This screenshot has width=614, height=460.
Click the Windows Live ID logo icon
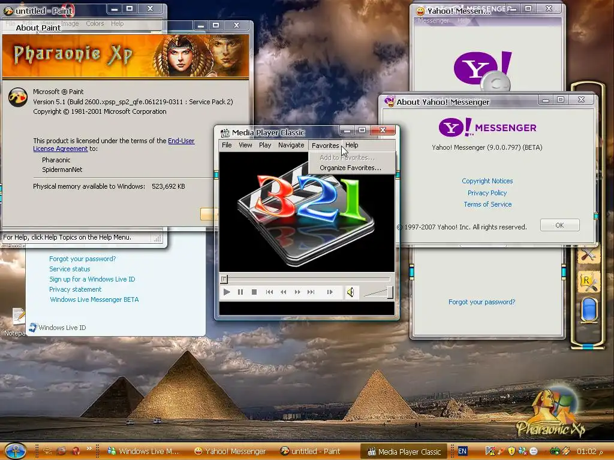[x=33, y=328]
